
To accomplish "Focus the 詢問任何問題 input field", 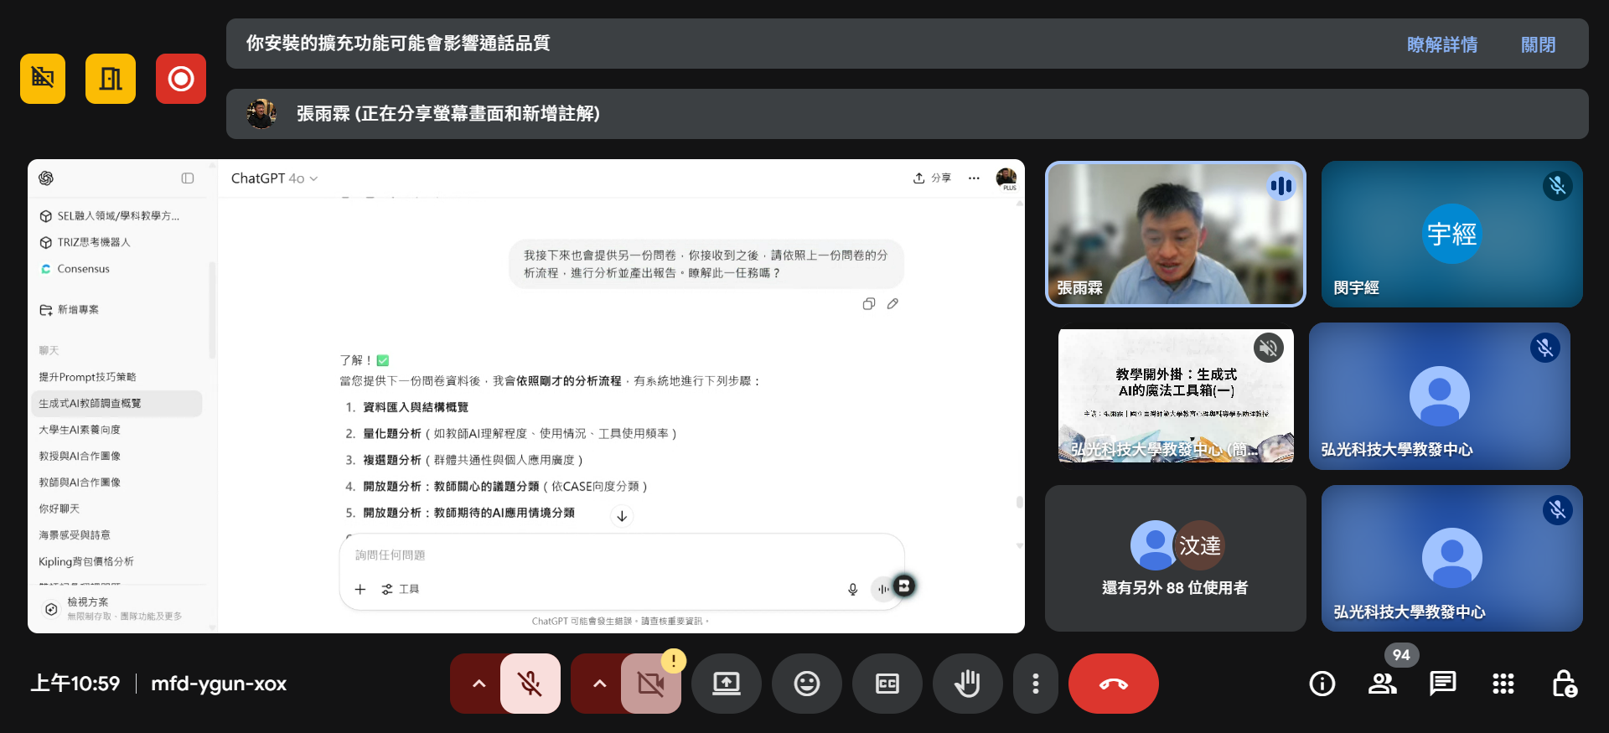I will tap(622, 555).
